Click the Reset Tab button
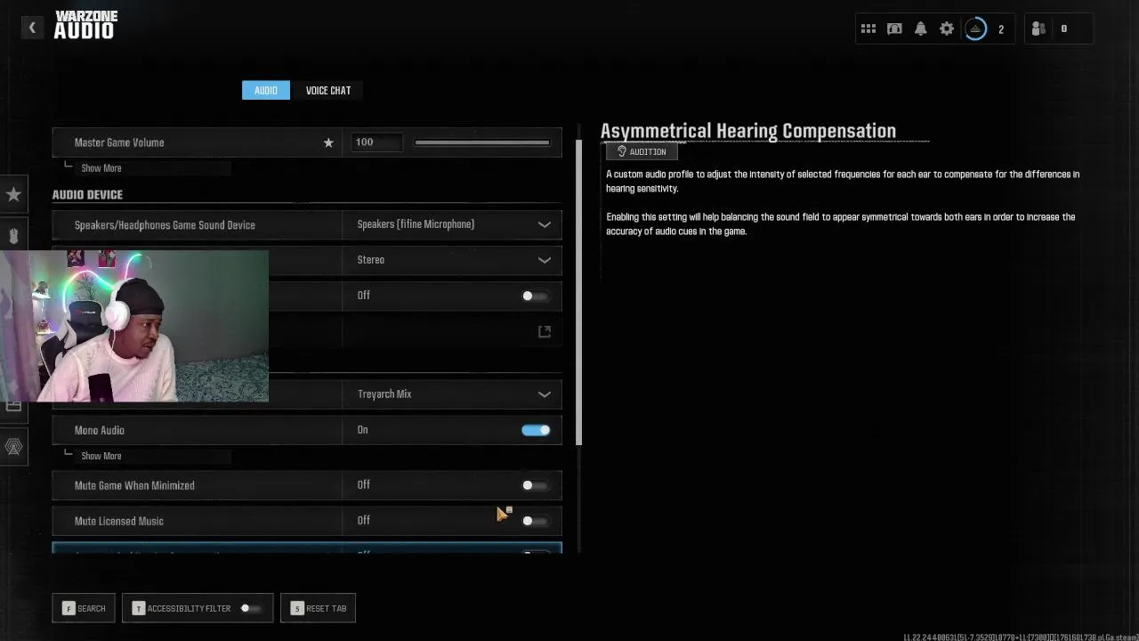This screenshot has height=641, width=1139. pyautogui.click(x=318, y=608)
